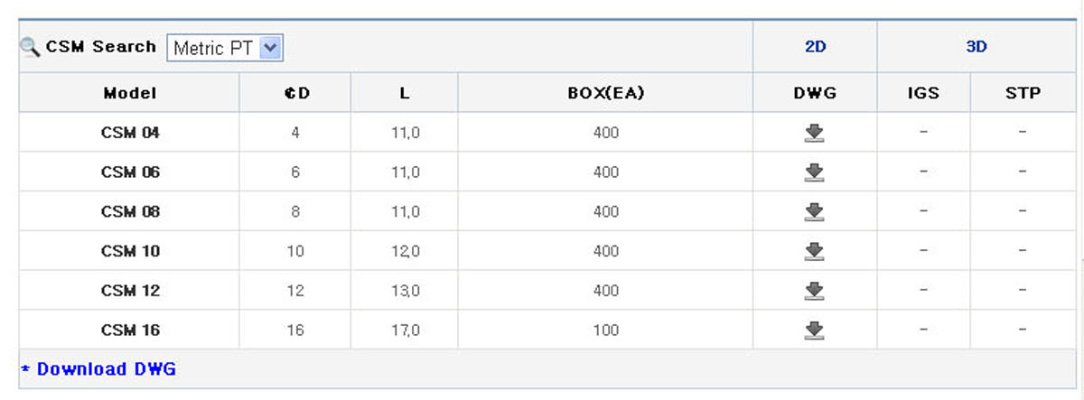This screenshot has height=400, width=1084.
Task: Download DWG file for CSM 16
Action: (x=814, y=330)
